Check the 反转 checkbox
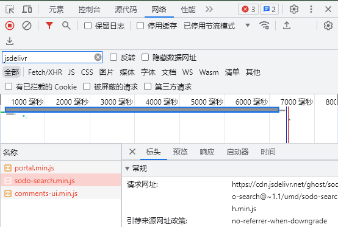The image size is (338, 227). pos(113,57)
